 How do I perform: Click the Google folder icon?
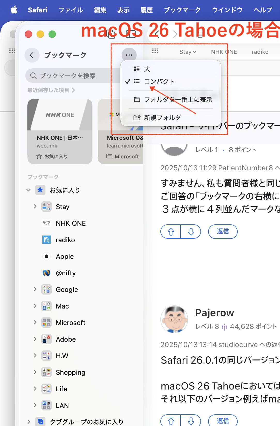[x=46, y=289]
